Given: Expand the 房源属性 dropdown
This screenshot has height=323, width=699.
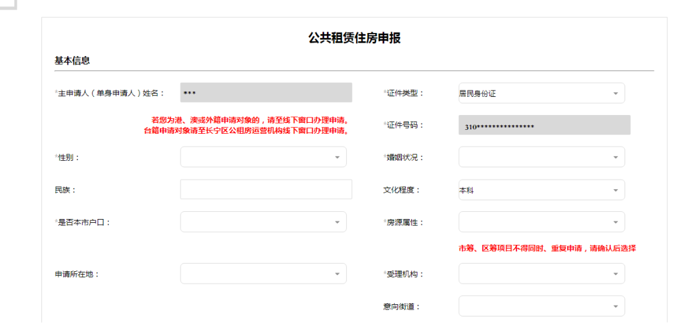Looking at the screenshot, I should 541,222.
